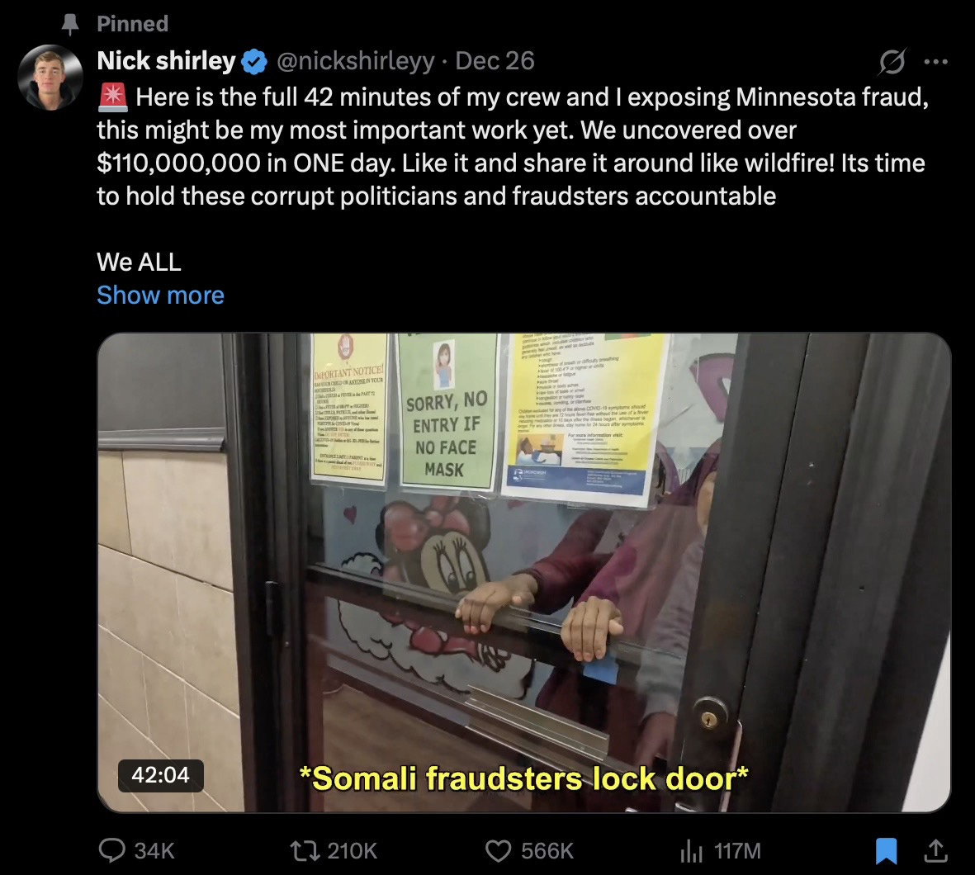
Task: Open view analytics bar chart icon
Action: coord(691,851)
